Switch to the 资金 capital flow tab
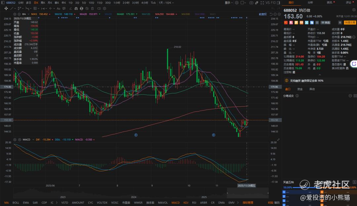The image size is (357, 206). click(x=300, y=89)
